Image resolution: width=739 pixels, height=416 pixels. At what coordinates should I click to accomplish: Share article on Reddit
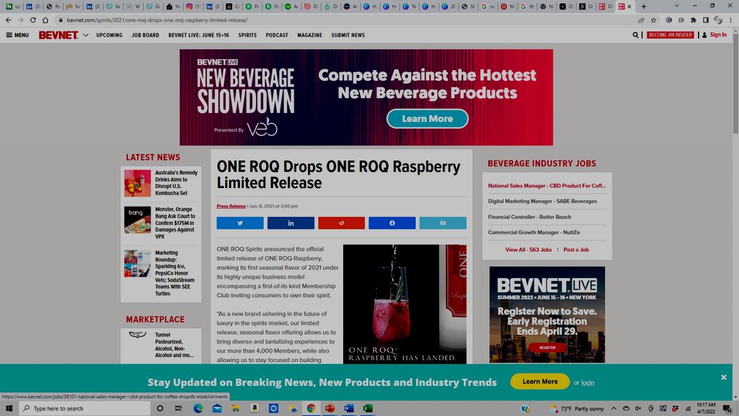click(341, 223)
